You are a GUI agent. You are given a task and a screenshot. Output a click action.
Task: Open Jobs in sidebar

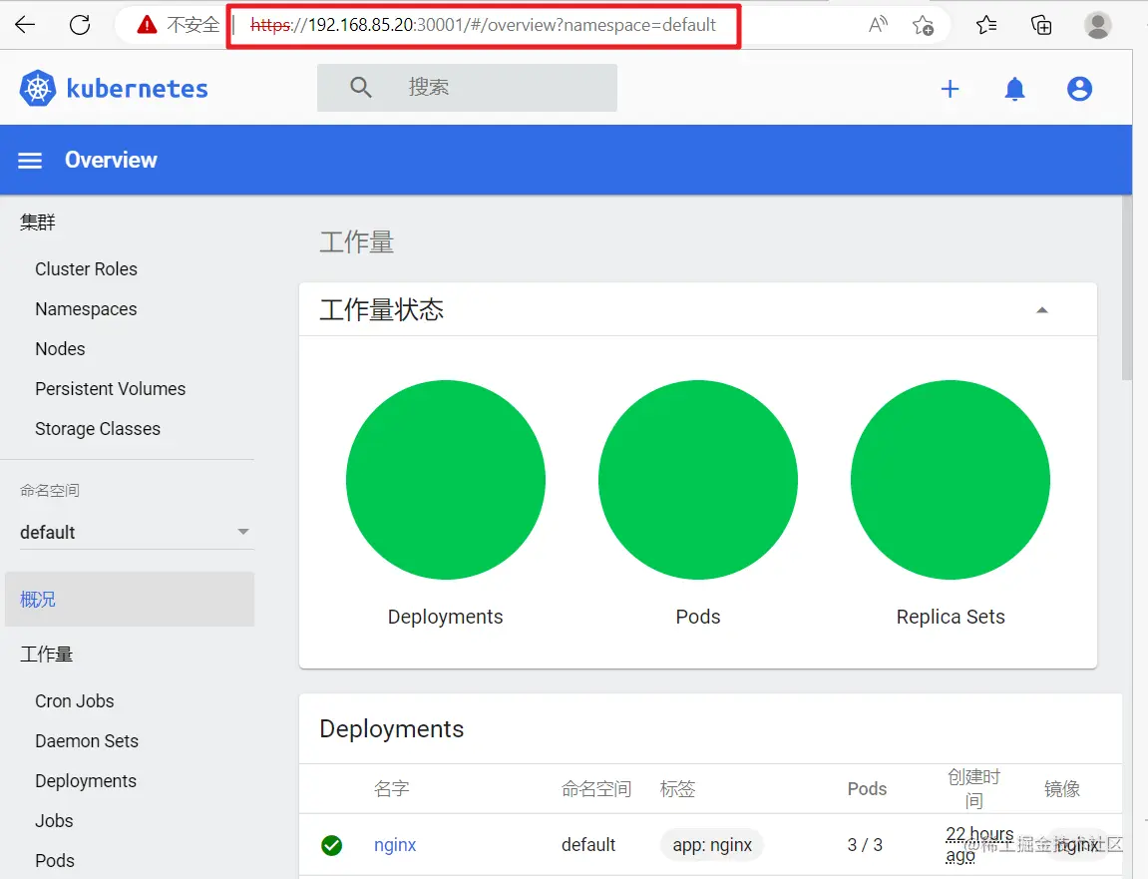pyautogui.click(x=54, y=820)
